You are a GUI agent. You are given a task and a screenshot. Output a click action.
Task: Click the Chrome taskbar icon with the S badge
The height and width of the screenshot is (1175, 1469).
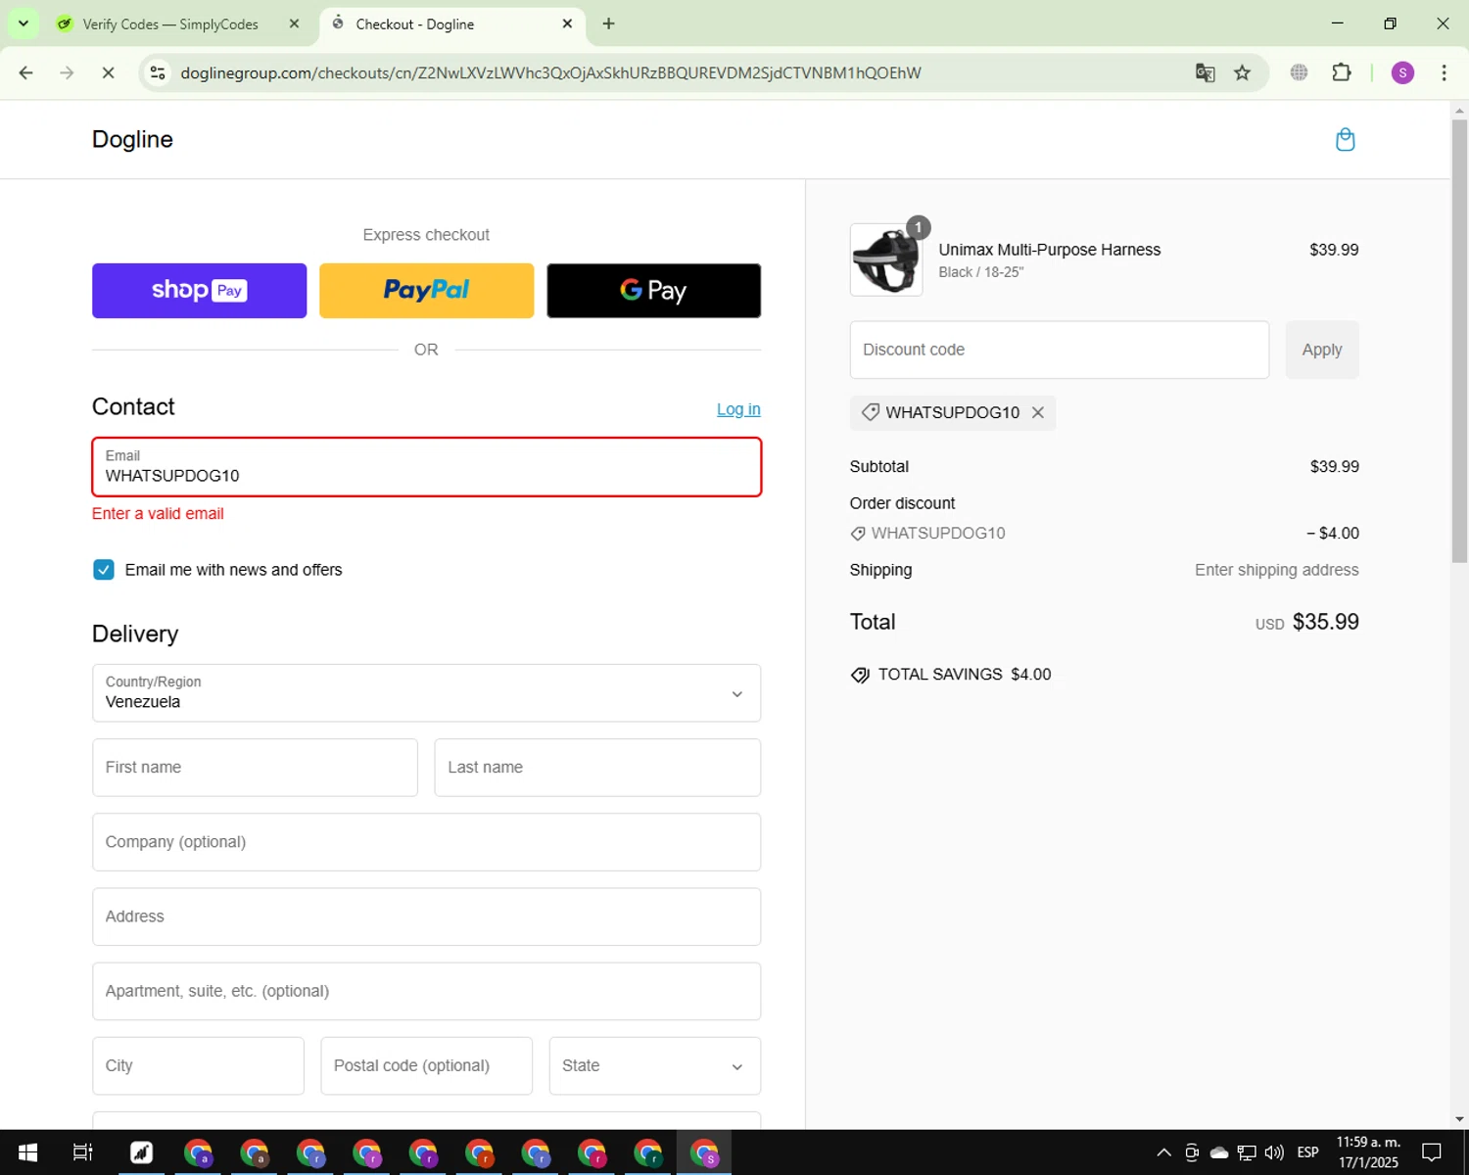pos(704,1152)
